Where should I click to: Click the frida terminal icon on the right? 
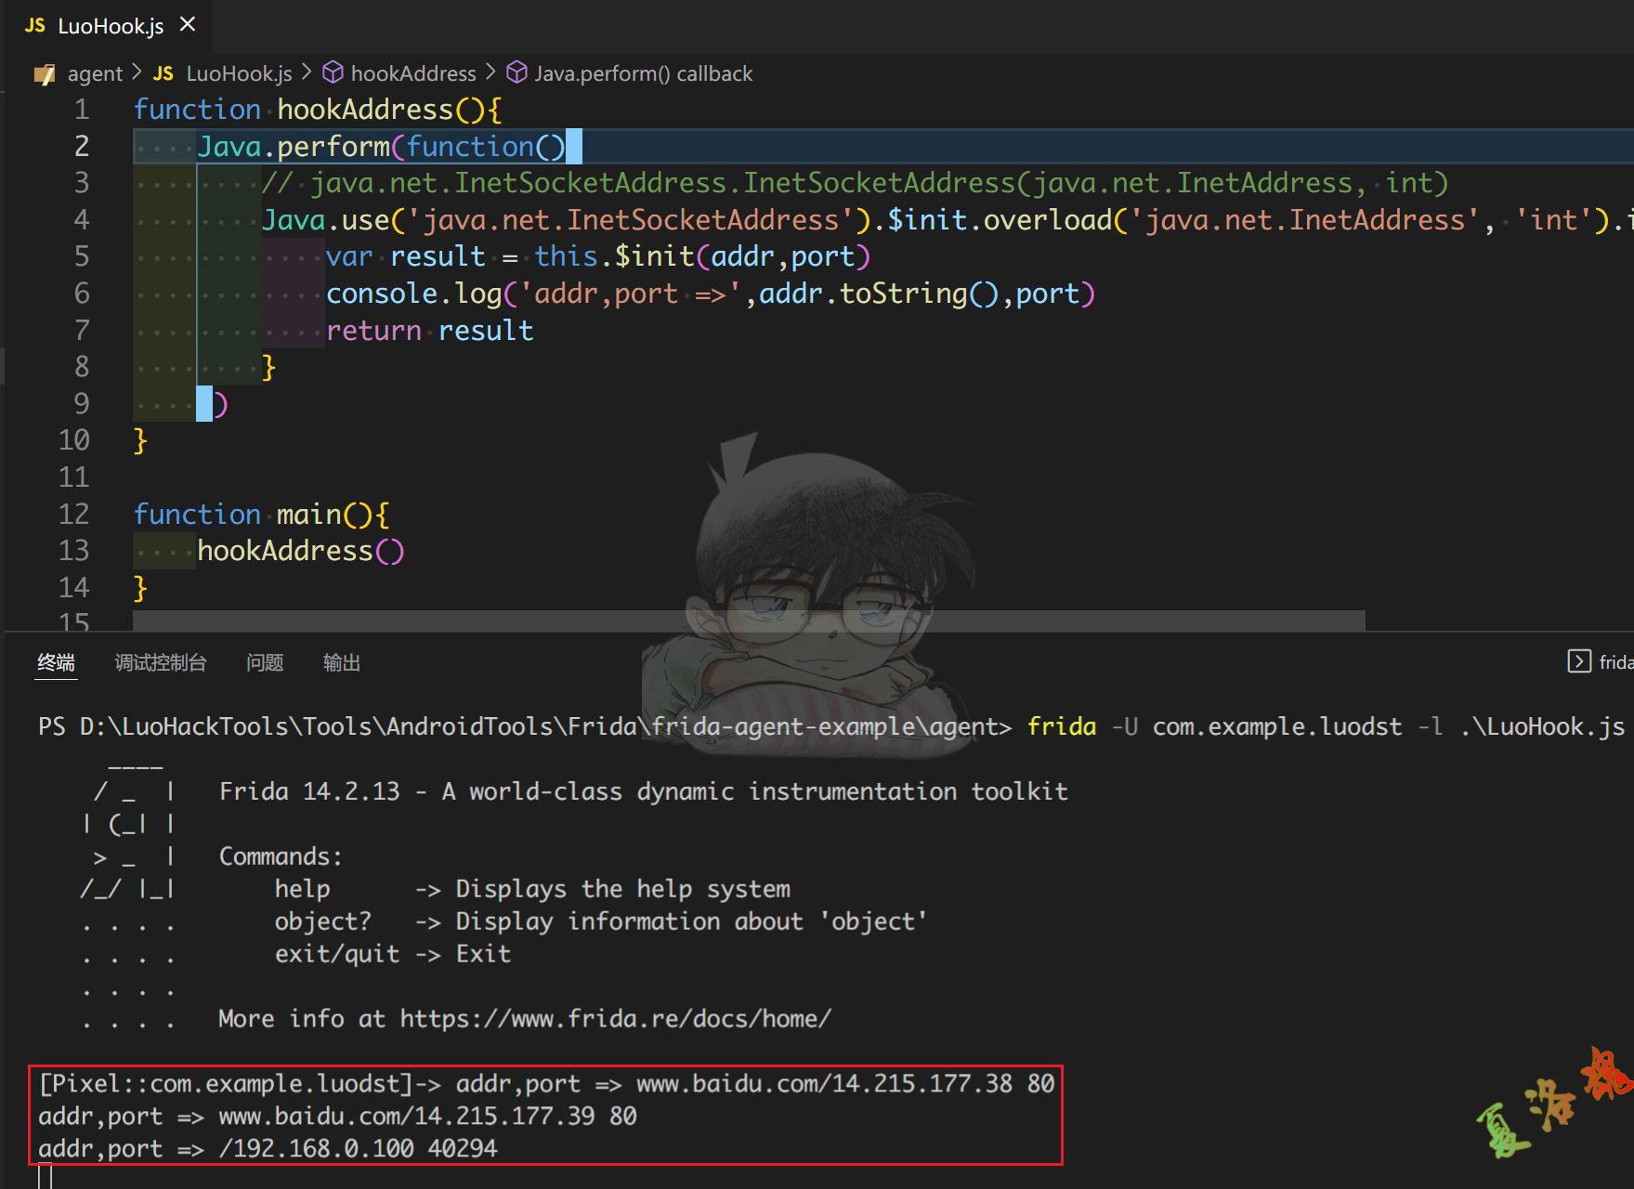click(1578, 661)
